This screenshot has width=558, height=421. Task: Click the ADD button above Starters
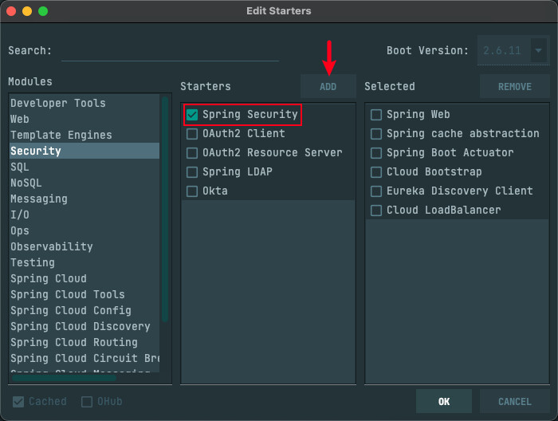(x=328, y=86)
